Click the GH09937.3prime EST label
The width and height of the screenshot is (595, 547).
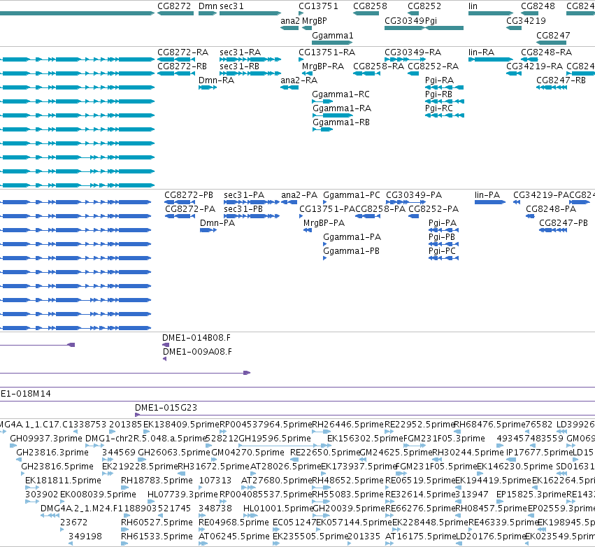[46, 439]
